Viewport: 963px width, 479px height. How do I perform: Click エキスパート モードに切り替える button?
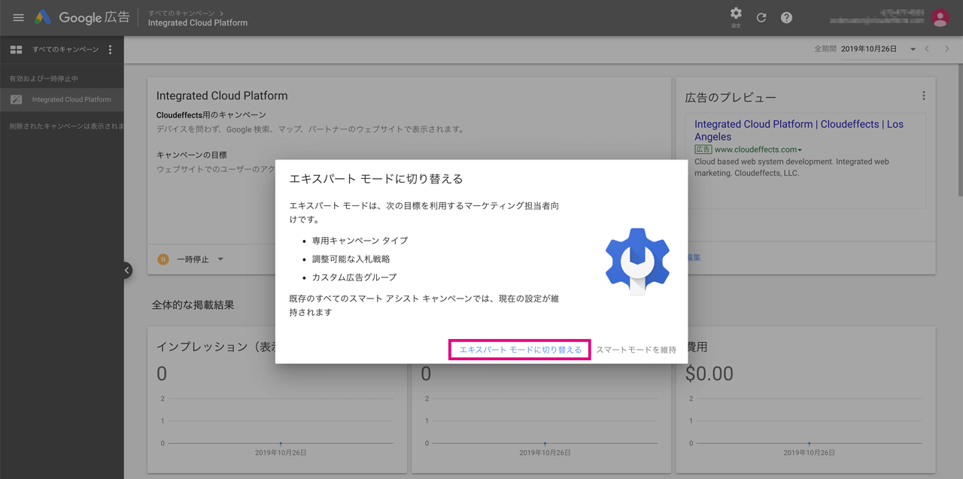520,350
